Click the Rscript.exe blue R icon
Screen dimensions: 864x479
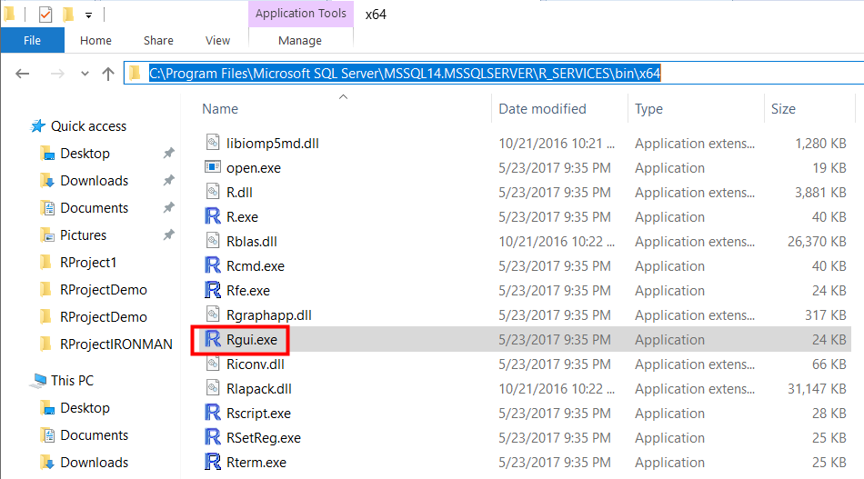tap(213, 413)
